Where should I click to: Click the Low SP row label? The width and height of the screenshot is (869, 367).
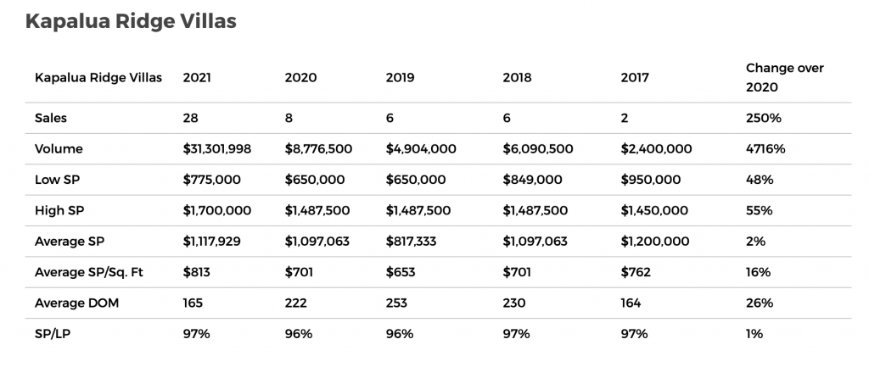pos(57,180)
